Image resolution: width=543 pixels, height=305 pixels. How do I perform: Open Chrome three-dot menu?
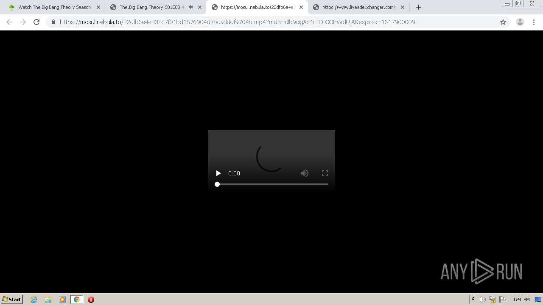click(x=534, y=22)
